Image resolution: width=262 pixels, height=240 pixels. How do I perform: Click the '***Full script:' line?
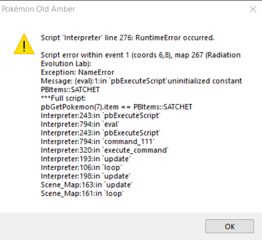coord(63,98)
